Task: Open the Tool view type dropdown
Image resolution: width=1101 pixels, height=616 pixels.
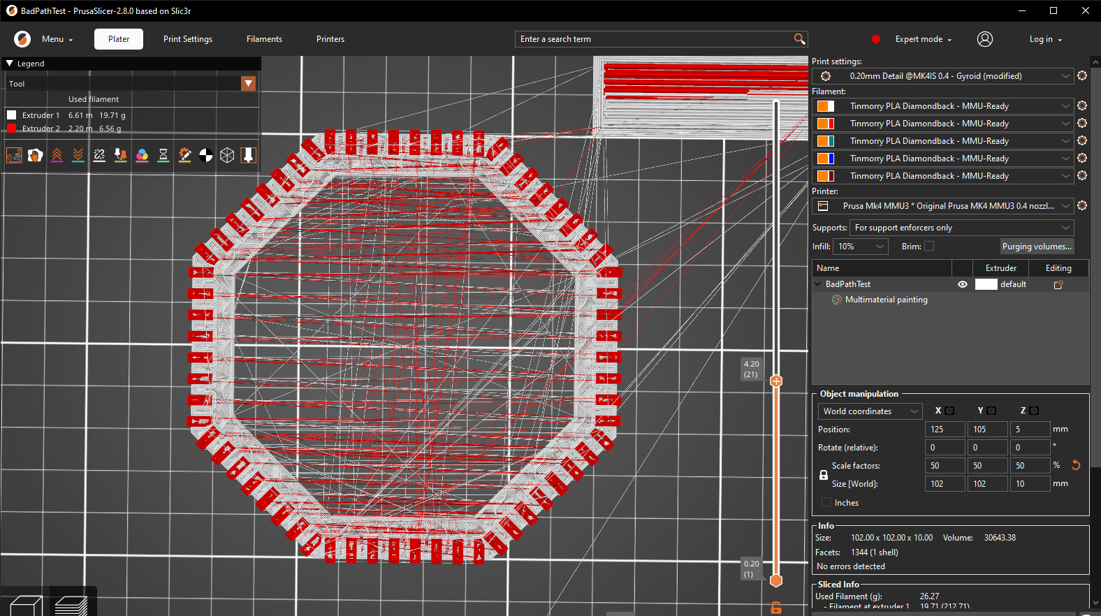Action: click(x=248, y=84)
